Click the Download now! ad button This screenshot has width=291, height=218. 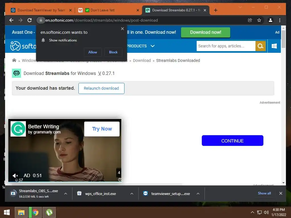pyautogui.click(x=206, y=32)
